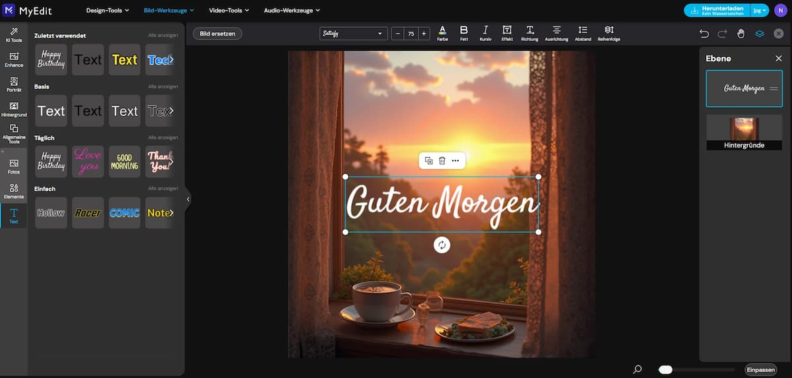Delete the selected text with trash icon
Image resolution: width=792 pixels, height=378 pixels.
coord(442,160)
